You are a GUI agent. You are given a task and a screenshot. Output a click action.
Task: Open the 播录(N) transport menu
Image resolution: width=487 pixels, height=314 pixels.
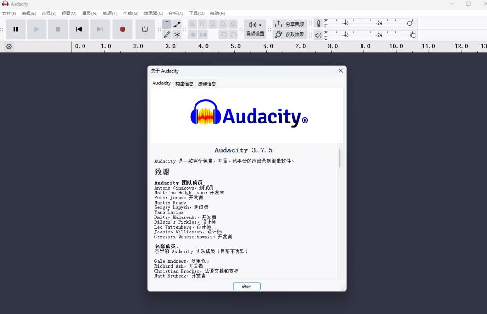(90, 14)
